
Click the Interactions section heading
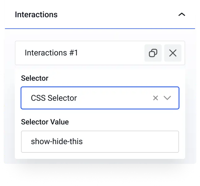coord(36,14)
